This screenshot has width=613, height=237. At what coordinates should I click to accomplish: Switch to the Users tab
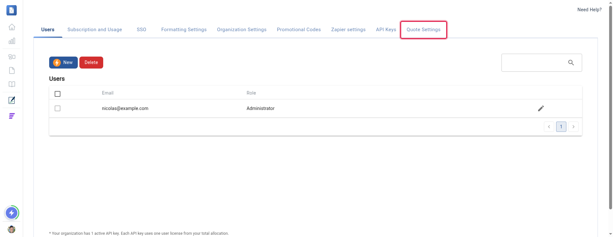pyautogui.click(x=48, y=30)
